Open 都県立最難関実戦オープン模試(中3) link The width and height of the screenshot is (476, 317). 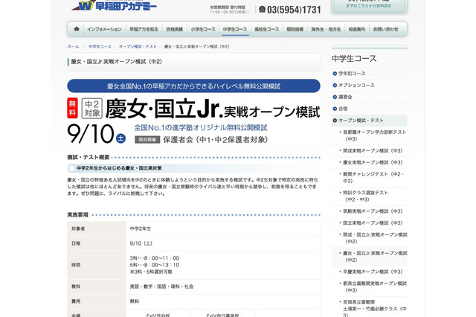point(375,286)
